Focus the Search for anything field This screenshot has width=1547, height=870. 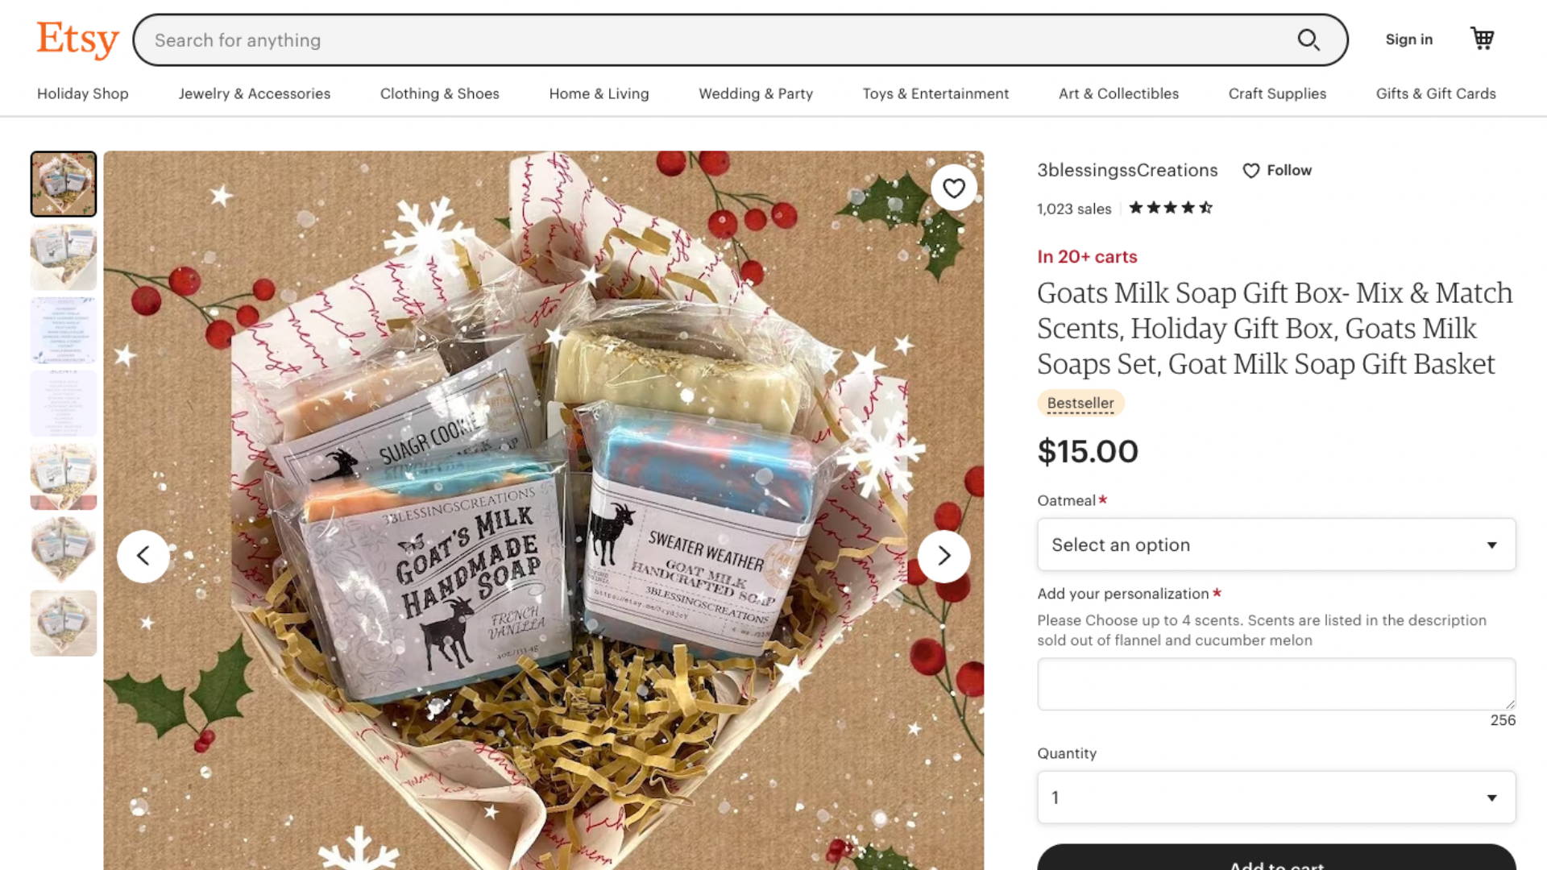click(721, 39)
